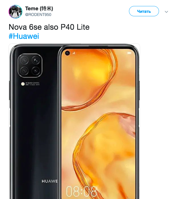Click the Teme (特米) display name
This screenshot has height=199, width=177.
click(x=39, y=9)
